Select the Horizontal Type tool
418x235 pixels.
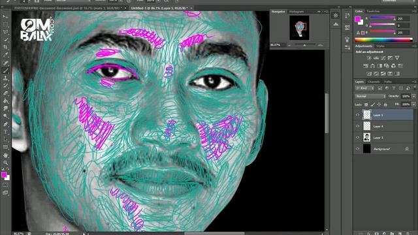click(x=5, y=132)
